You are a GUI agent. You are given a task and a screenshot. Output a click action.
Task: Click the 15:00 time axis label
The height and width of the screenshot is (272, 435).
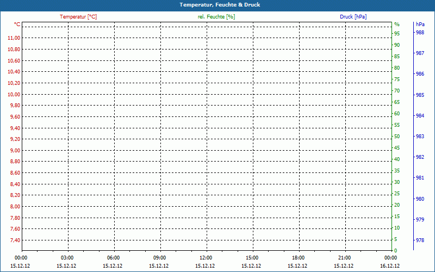click(x=252, y=258)
